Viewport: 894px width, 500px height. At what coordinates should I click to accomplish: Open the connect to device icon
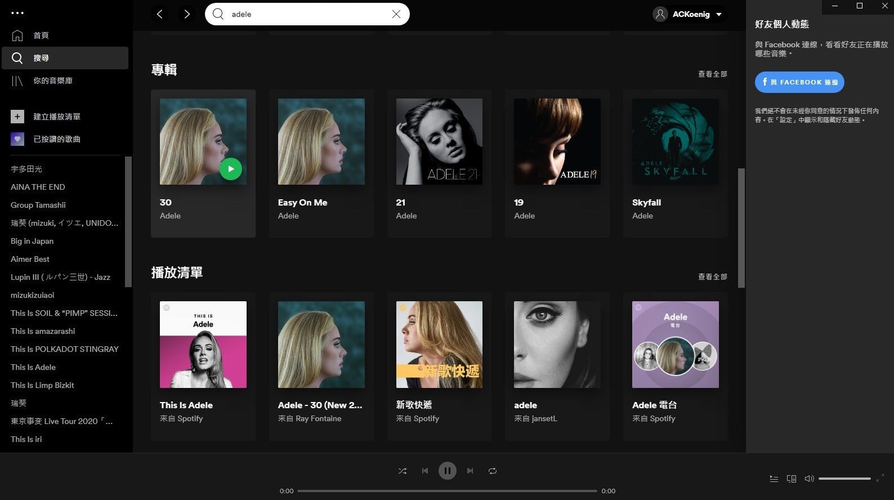click(791, 479)
